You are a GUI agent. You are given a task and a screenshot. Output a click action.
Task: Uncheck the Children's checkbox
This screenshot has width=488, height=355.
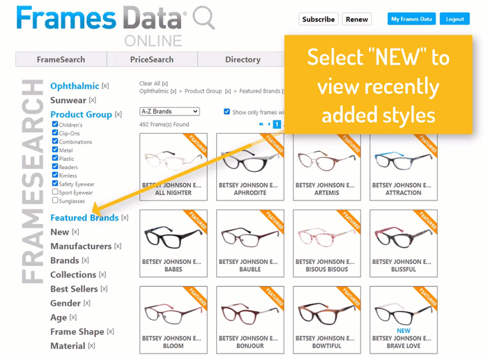(x=55, y=124)
